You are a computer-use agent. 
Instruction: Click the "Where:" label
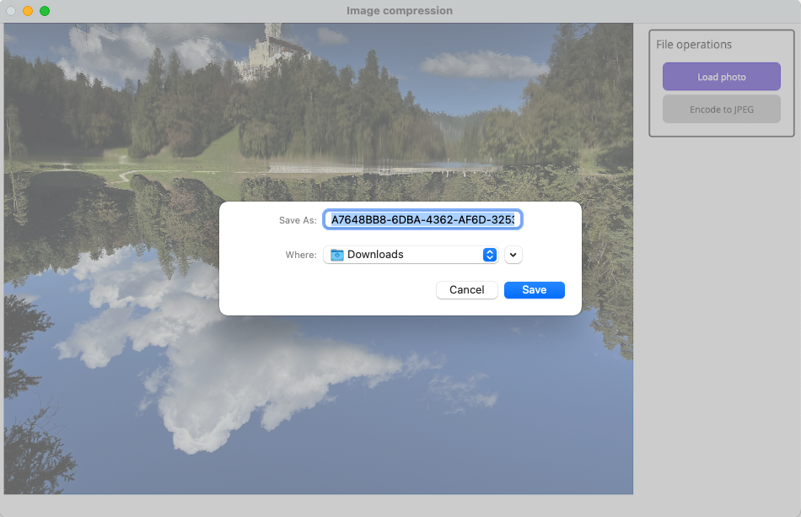pos(300,255)
